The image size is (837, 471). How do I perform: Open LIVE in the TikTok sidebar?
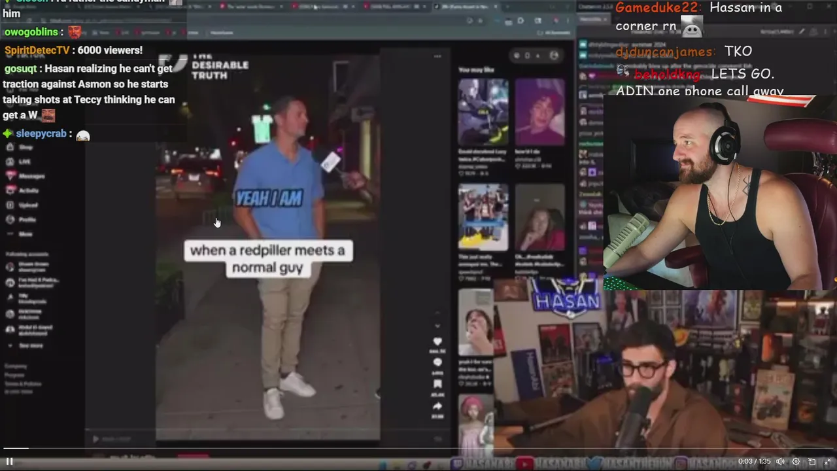pos(18,162)
